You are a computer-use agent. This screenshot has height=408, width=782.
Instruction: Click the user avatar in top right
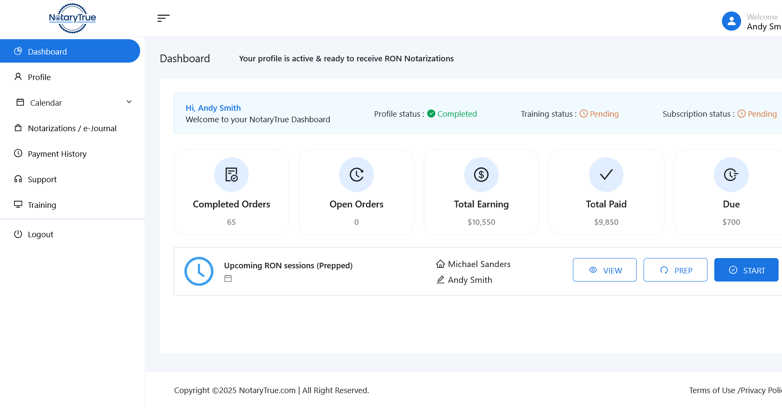(731, 21)
